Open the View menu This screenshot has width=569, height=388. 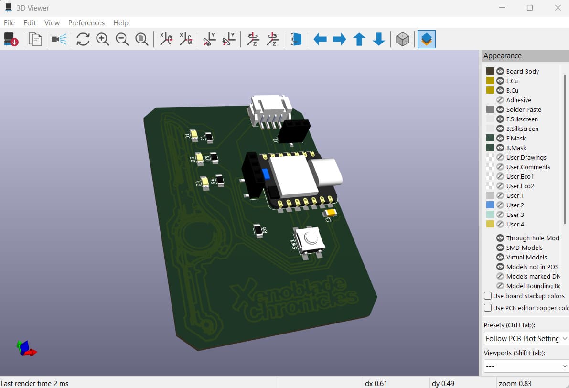(52, 22)
